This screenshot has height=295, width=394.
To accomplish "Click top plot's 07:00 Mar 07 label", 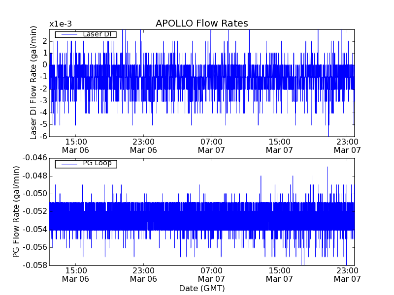I will tap(211, 146).
